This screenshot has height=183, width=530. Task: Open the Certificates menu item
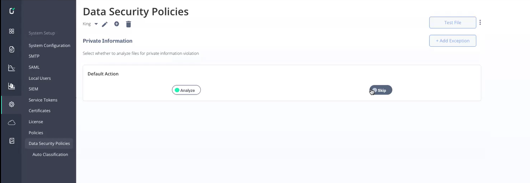(40, 111)
